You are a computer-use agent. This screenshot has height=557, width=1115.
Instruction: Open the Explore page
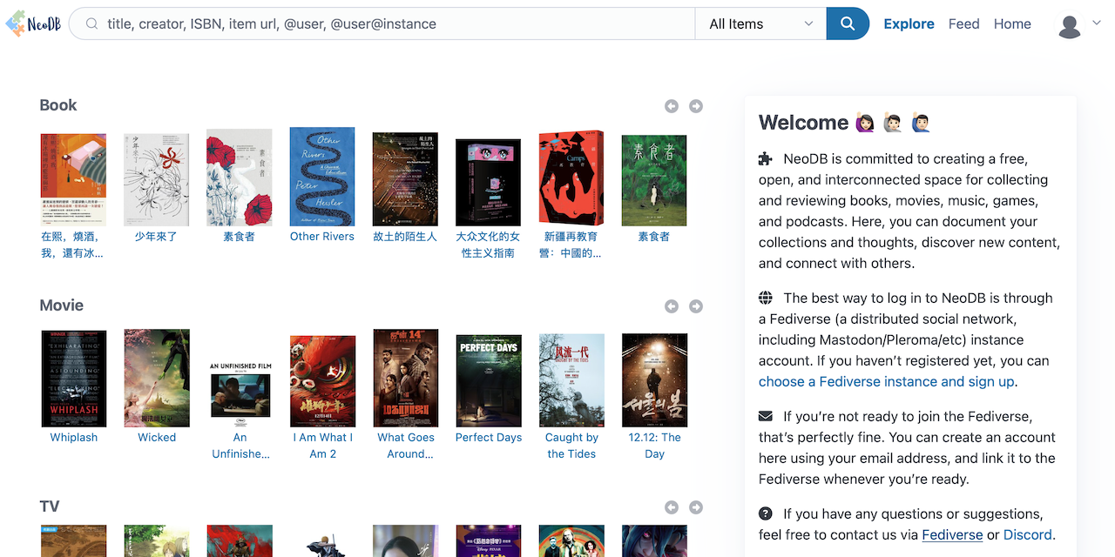(909, 24)
